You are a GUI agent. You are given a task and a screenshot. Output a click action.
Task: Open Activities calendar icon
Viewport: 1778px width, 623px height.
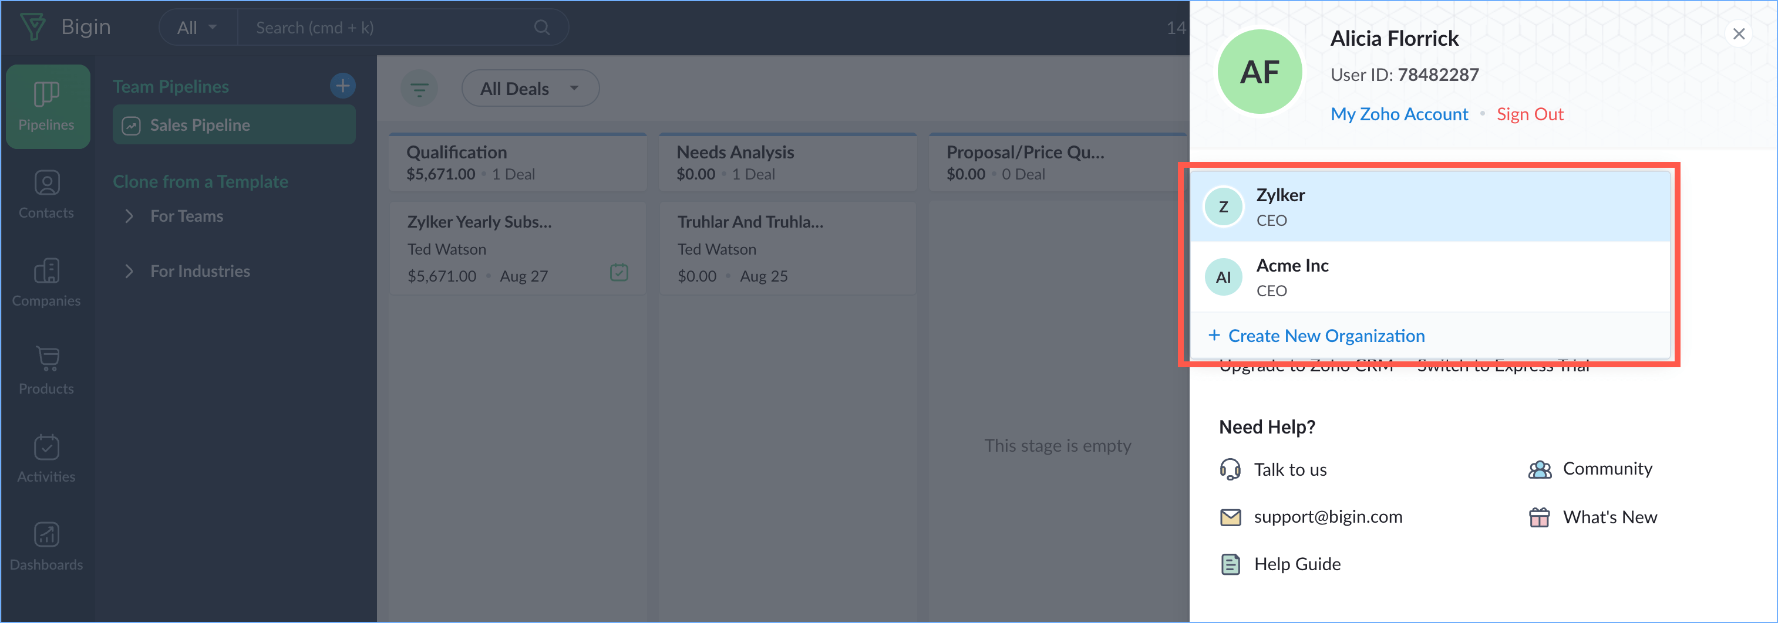[46, 447]
